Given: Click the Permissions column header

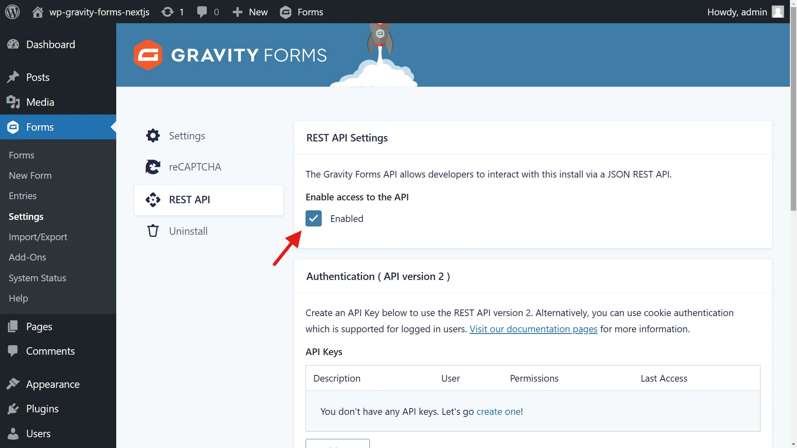Looking at the screenshot, I should [534, 378].
